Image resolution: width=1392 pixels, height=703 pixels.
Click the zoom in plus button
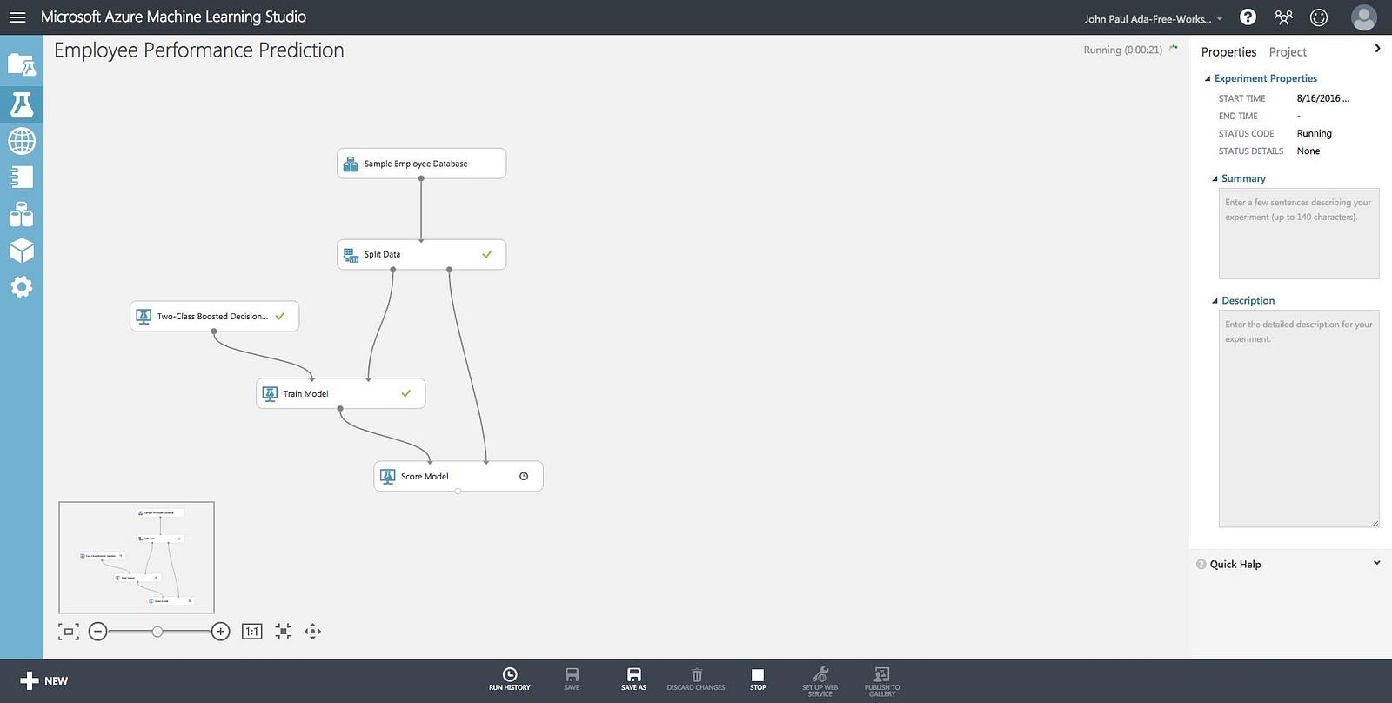coord(221,632)
